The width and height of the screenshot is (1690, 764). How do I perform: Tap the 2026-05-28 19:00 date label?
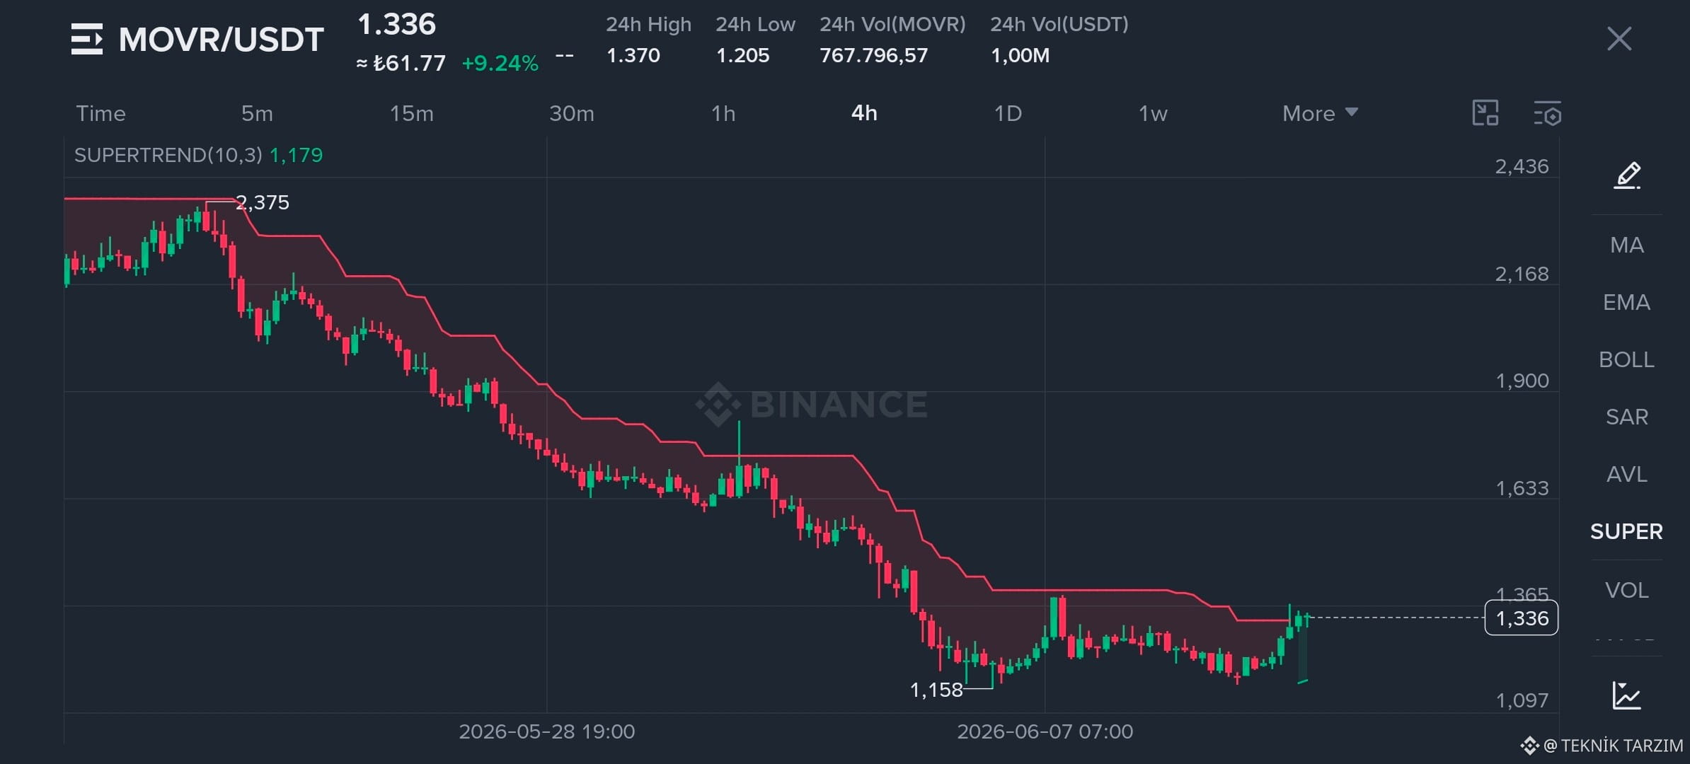pyautogui.click(x=547, y=731)
